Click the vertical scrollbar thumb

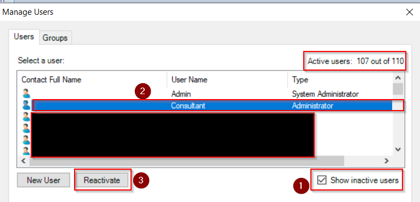click(398, 89)
